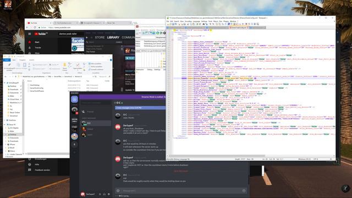Switch to the YouTube Chrome tab
Image resolution: width=352 pixels, height=198 pixels.
point(38,23)
